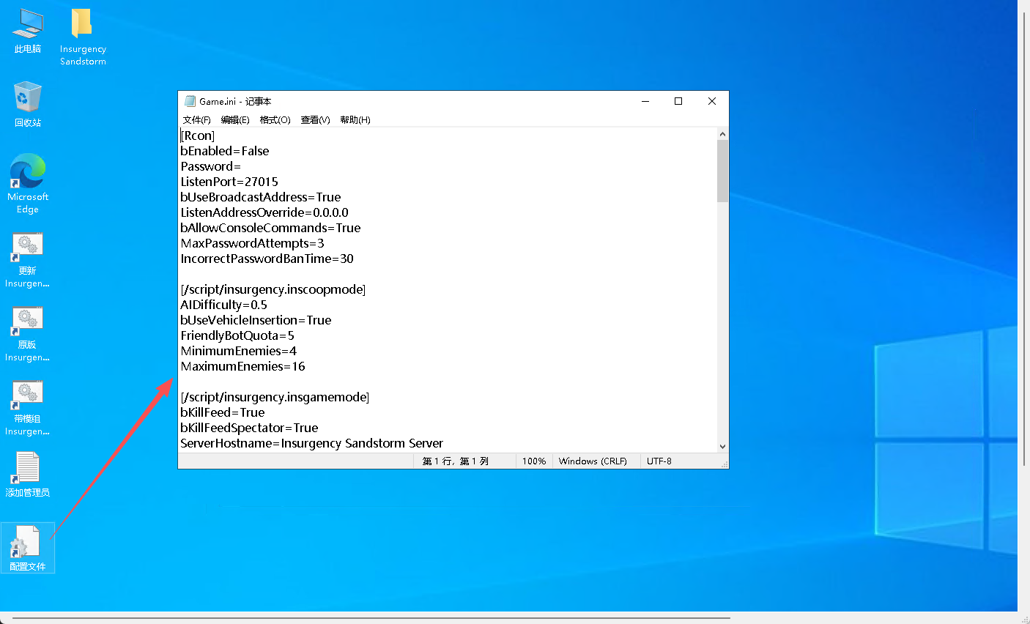
Task: Select the Insurgency Sandstorm folder icon
Action: pos(83,37)
